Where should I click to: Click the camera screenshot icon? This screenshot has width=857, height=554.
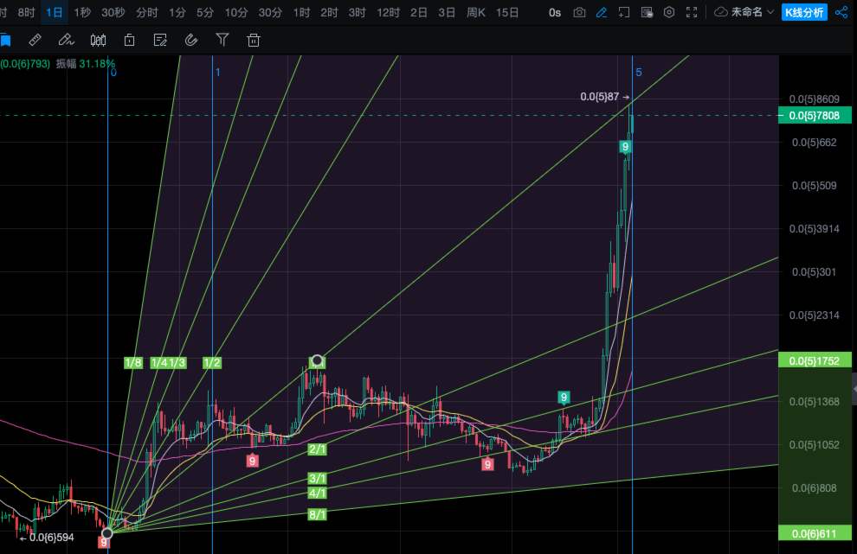(579, 13)
